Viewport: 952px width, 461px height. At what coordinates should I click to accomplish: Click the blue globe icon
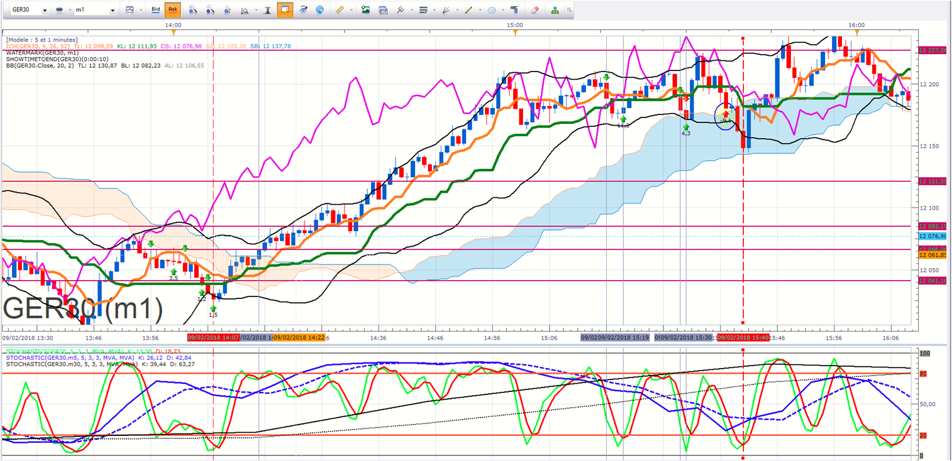[320, 11]
